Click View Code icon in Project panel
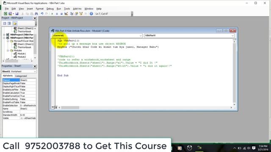 click(5, 23)
